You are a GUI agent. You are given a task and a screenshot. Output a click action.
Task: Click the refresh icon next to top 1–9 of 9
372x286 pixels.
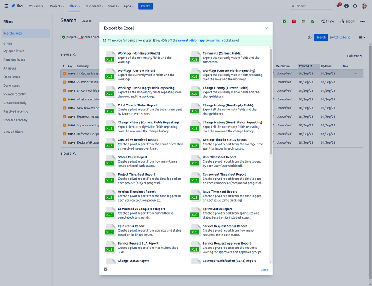click(74, 55)
